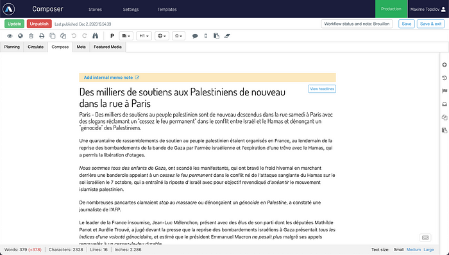Click the memo note edit pencil icon
Image resolution: width=449 pixels, height=255 pixels.
click(137, 78)
